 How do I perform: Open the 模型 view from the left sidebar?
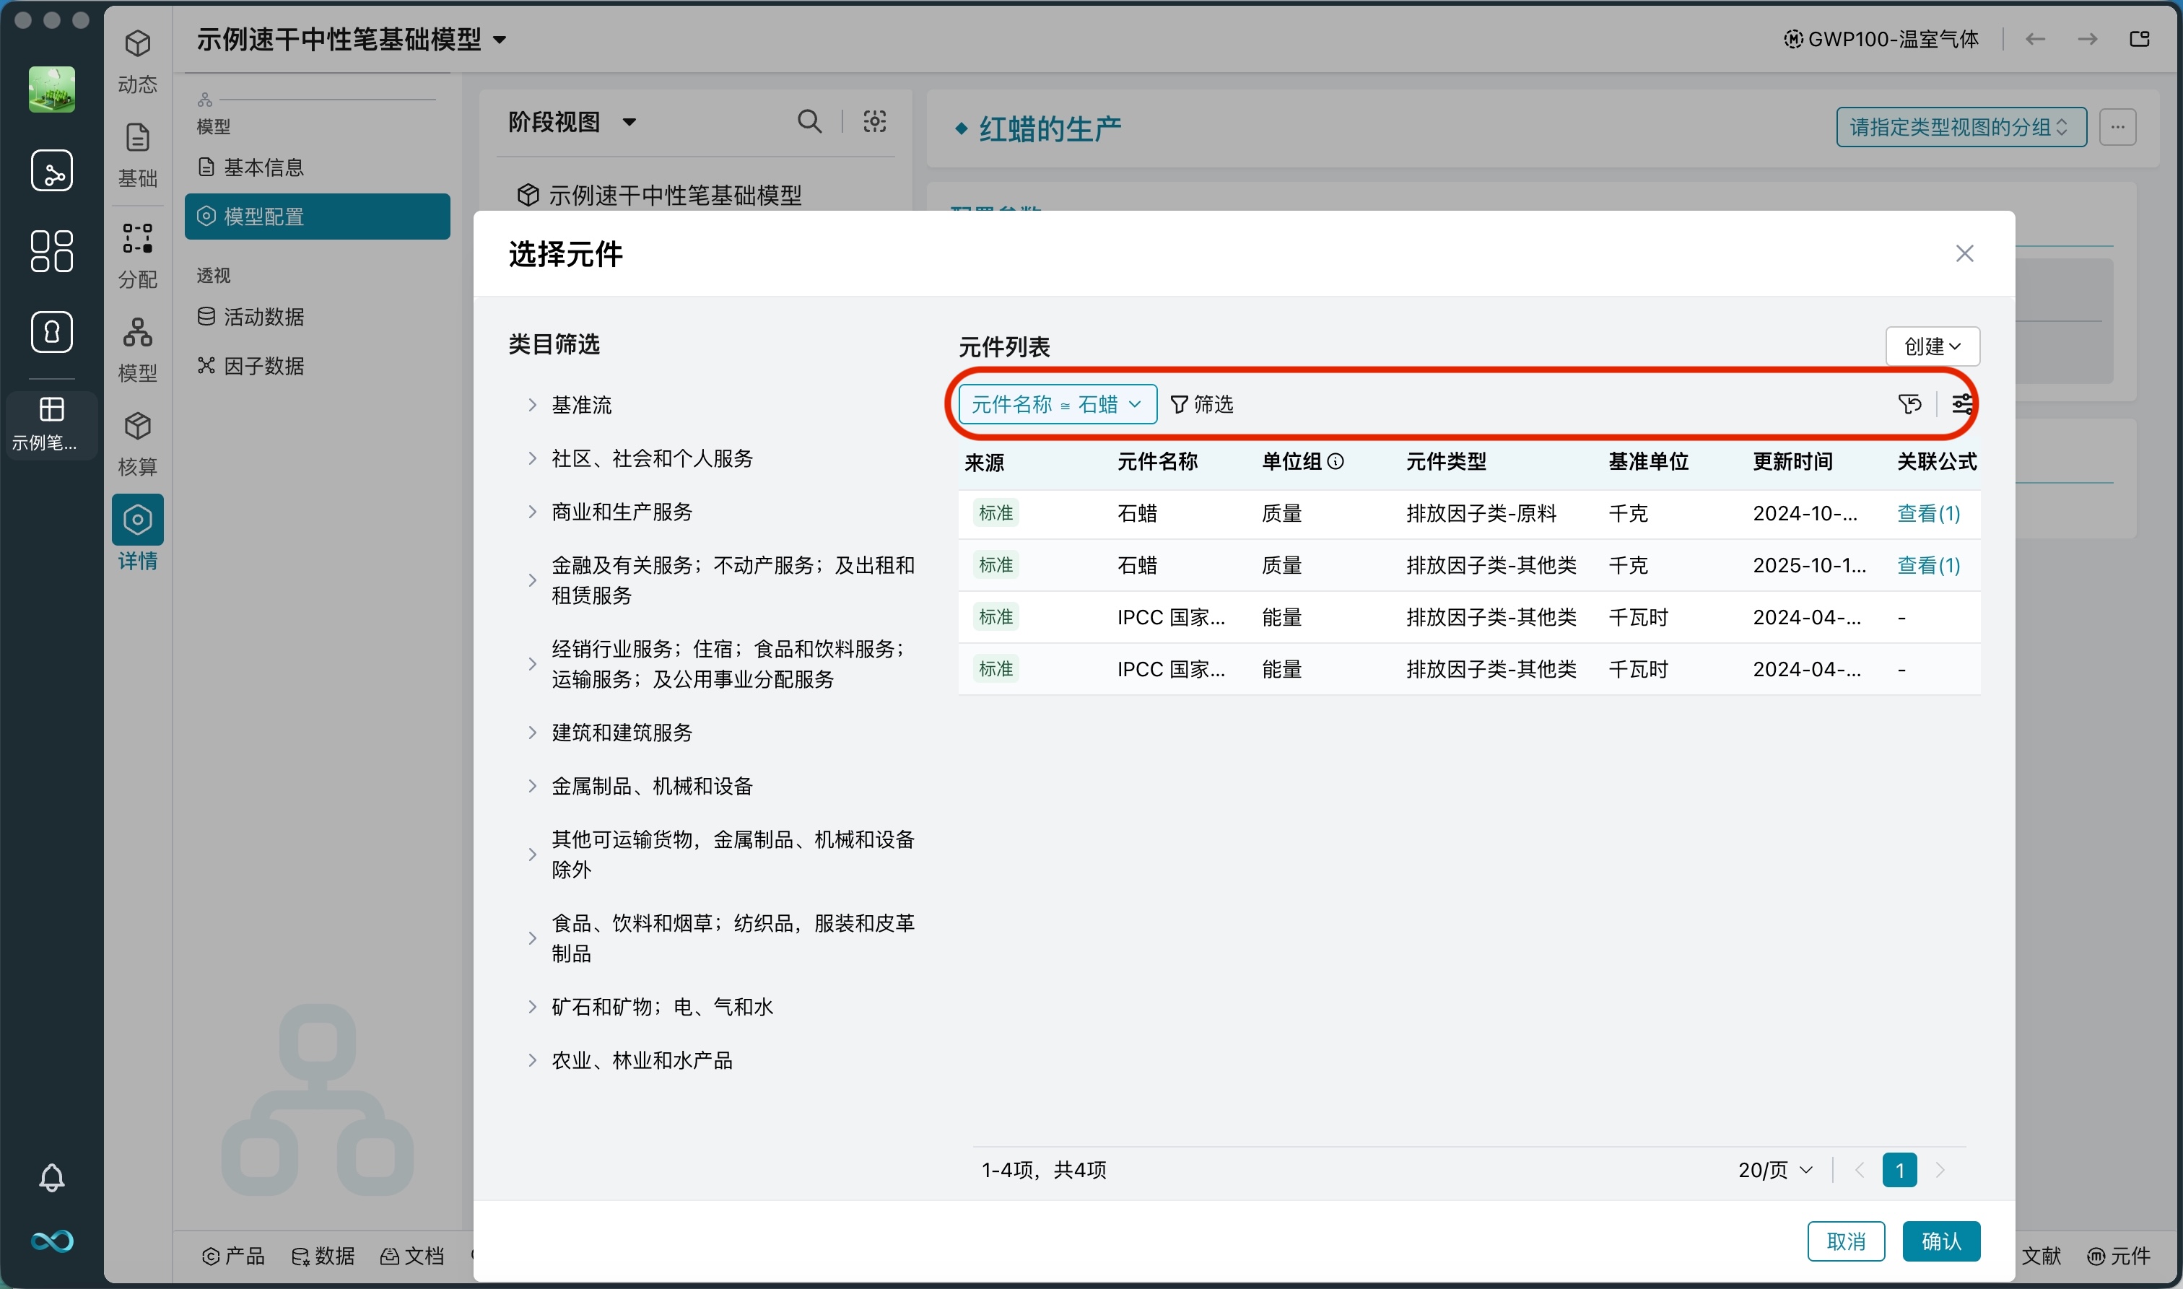pyautogui.click(x=137, y=347)
